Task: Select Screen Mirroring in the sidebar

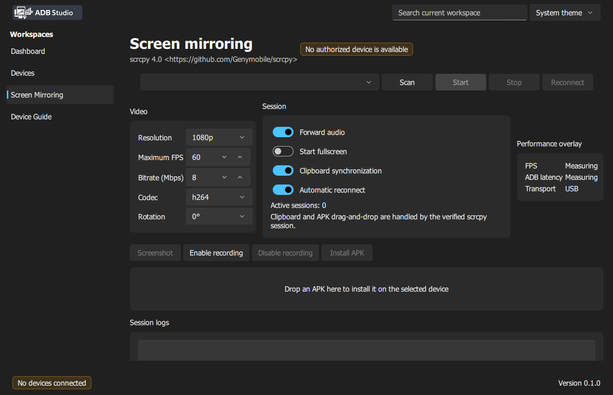Action: tap(60, 95)
